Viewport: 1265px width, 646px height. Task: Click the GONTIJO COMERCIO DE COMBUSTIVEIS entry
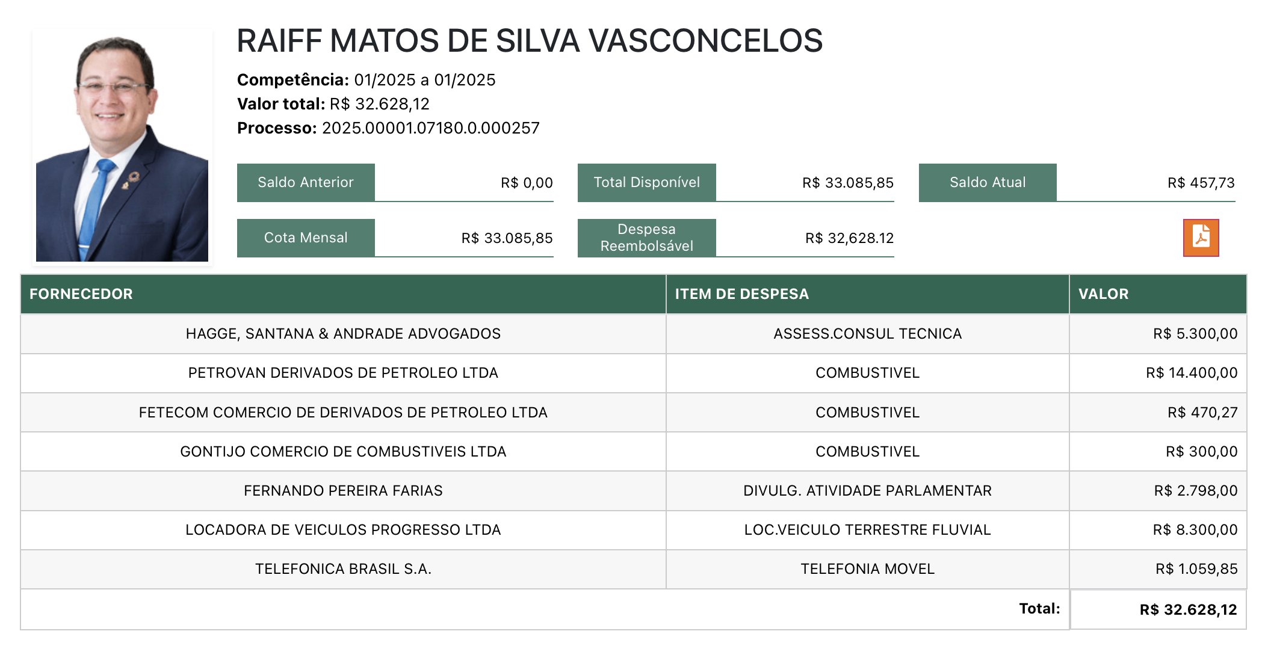(x=343, y=452)
